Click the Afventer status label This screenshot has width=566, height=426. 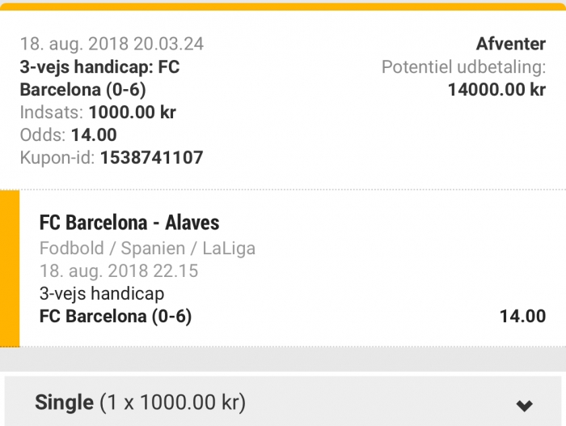(x=511, y=44)
